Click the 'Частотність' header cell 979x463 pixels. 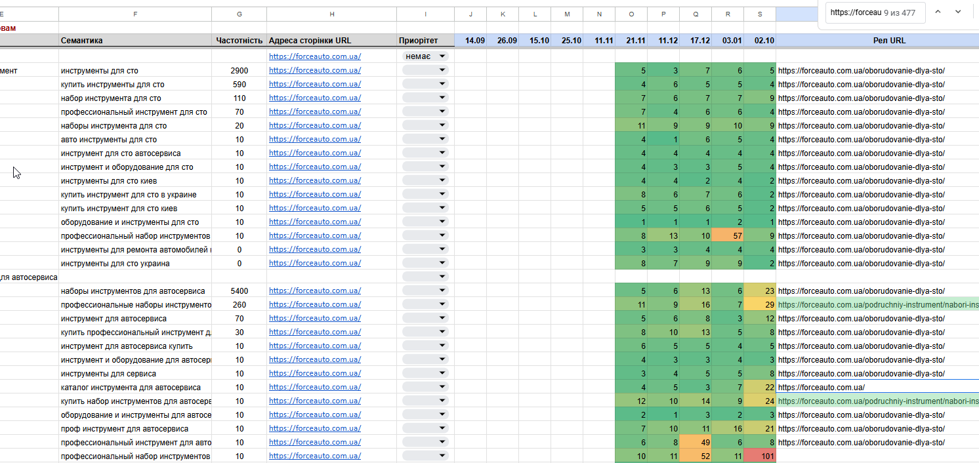239,41
